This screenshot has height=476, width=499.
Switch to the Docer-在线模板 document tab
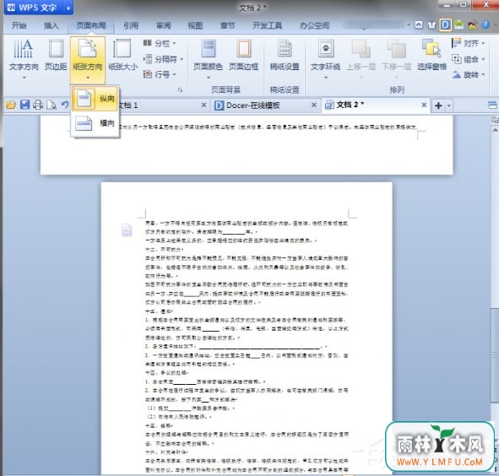pyautogui.click(x=265, y=105)
